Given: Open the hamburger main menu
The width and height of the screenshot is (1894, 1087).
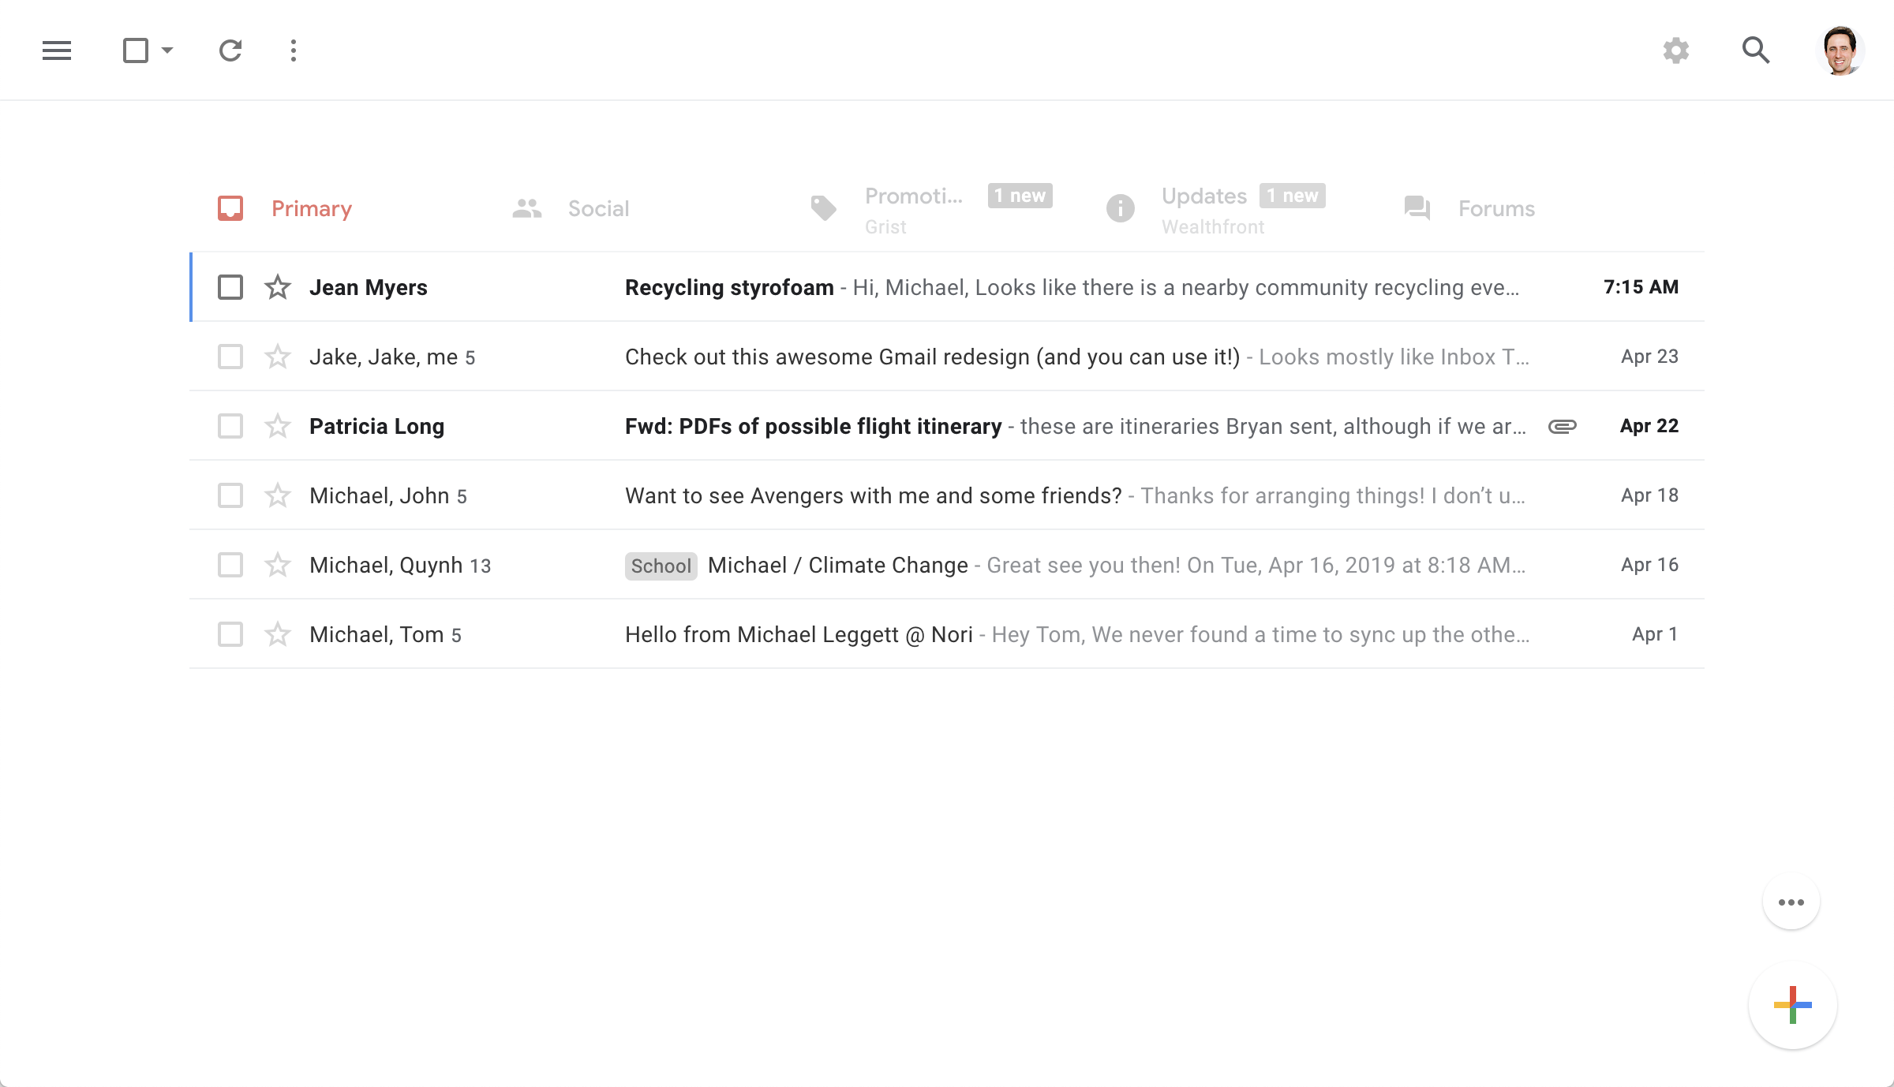Looking at the screenshot, I should [57, 50].
